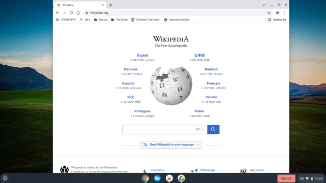Open the Reading list
The width and height of the screenshot is (326, 183).
click(x=277, y=20)
